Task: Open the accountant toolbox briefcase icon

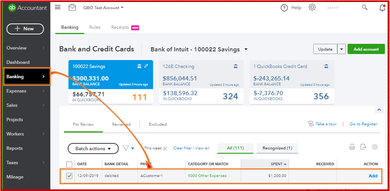Action: pyautogui.click(x=72, y=8)
